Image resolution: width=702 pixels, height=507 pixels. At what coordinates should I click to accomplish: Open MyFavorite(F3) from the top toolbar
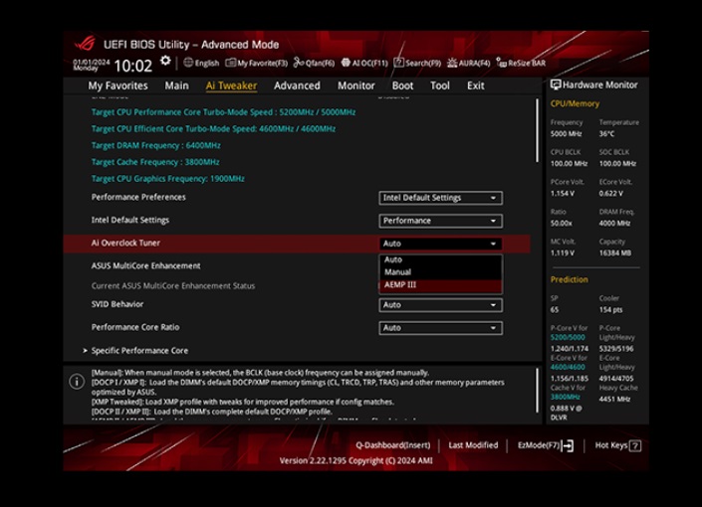pos(257,63)
